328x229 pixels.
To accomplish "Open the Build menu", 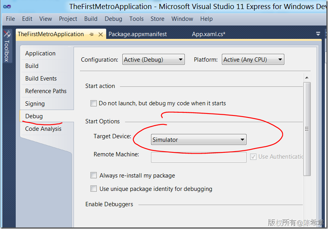I will (91, 19).
